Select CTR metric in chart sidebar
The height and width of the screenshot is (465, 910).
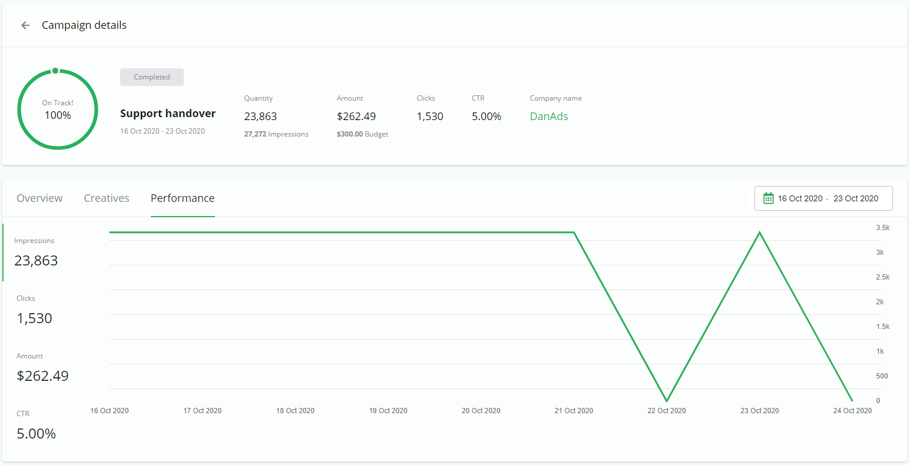coord(36,426)
